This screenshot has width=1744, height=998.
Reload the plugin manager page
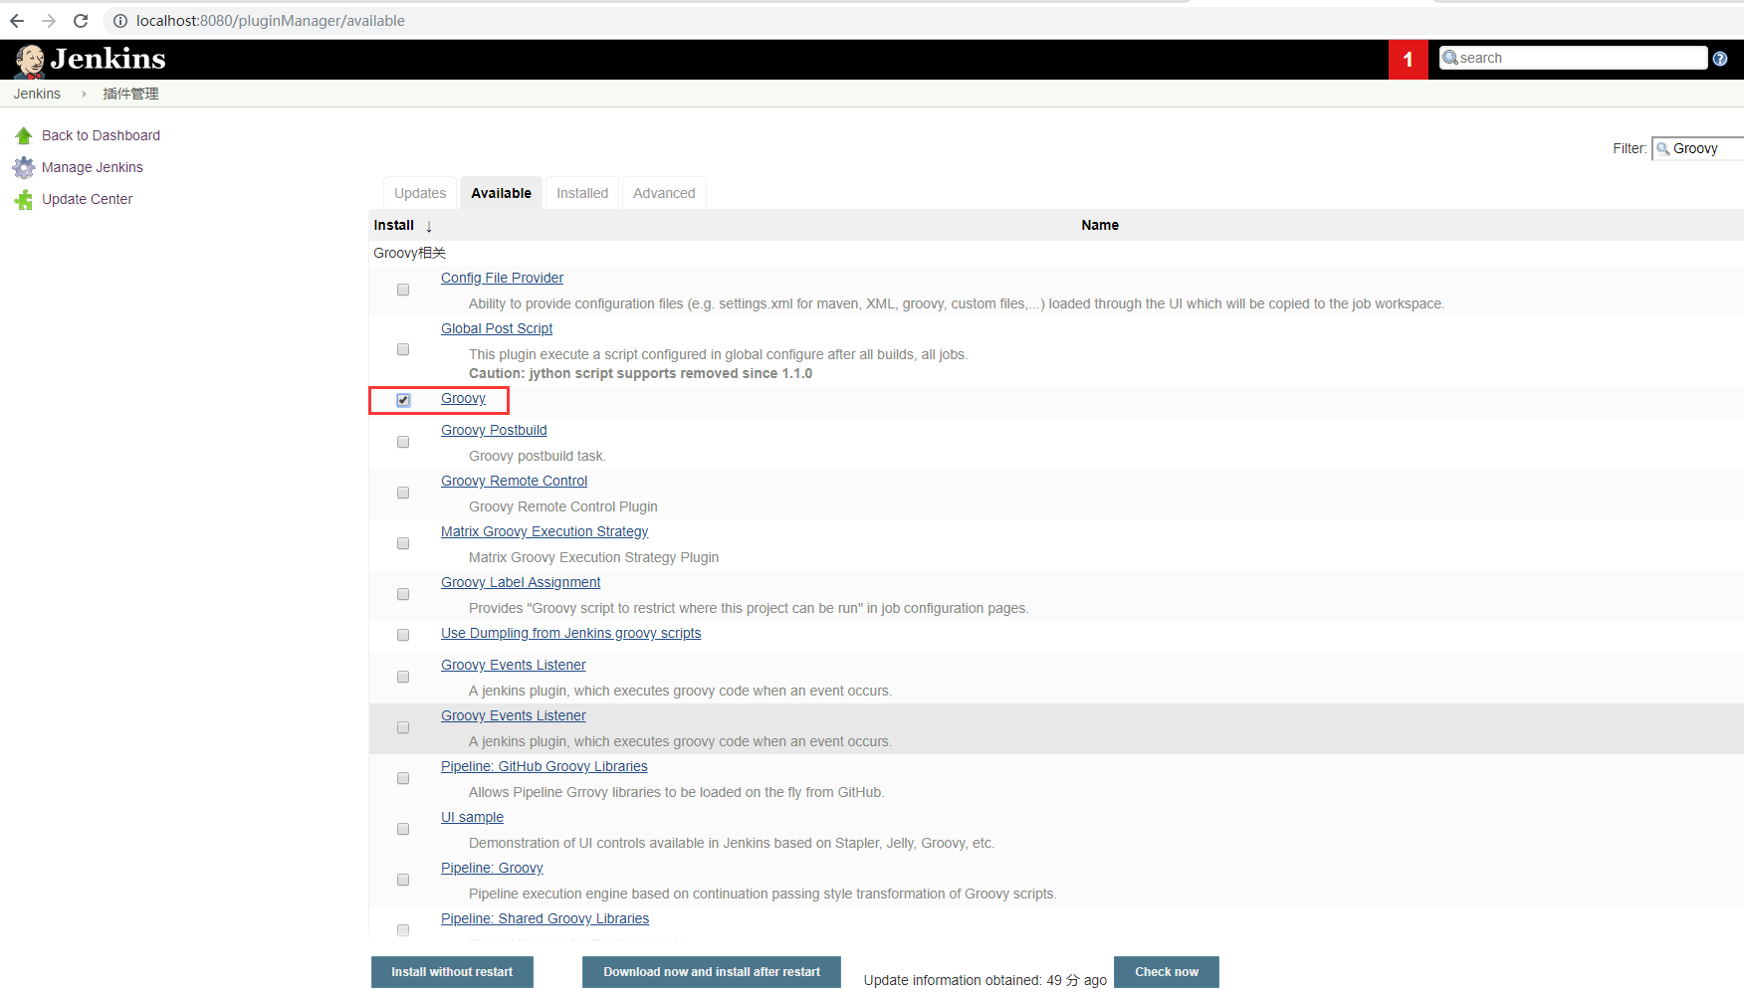[x=81, y=21]
